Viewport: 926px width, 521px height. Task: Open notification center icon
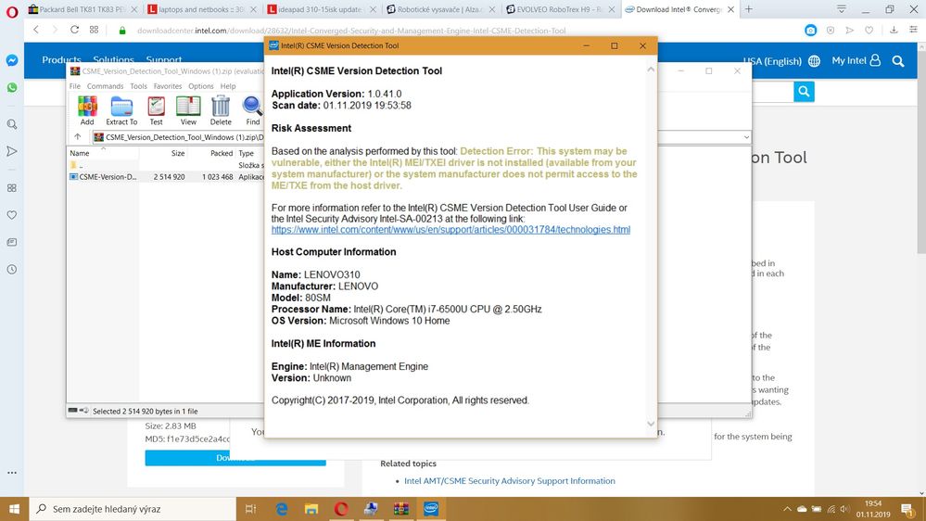(907, 509)
